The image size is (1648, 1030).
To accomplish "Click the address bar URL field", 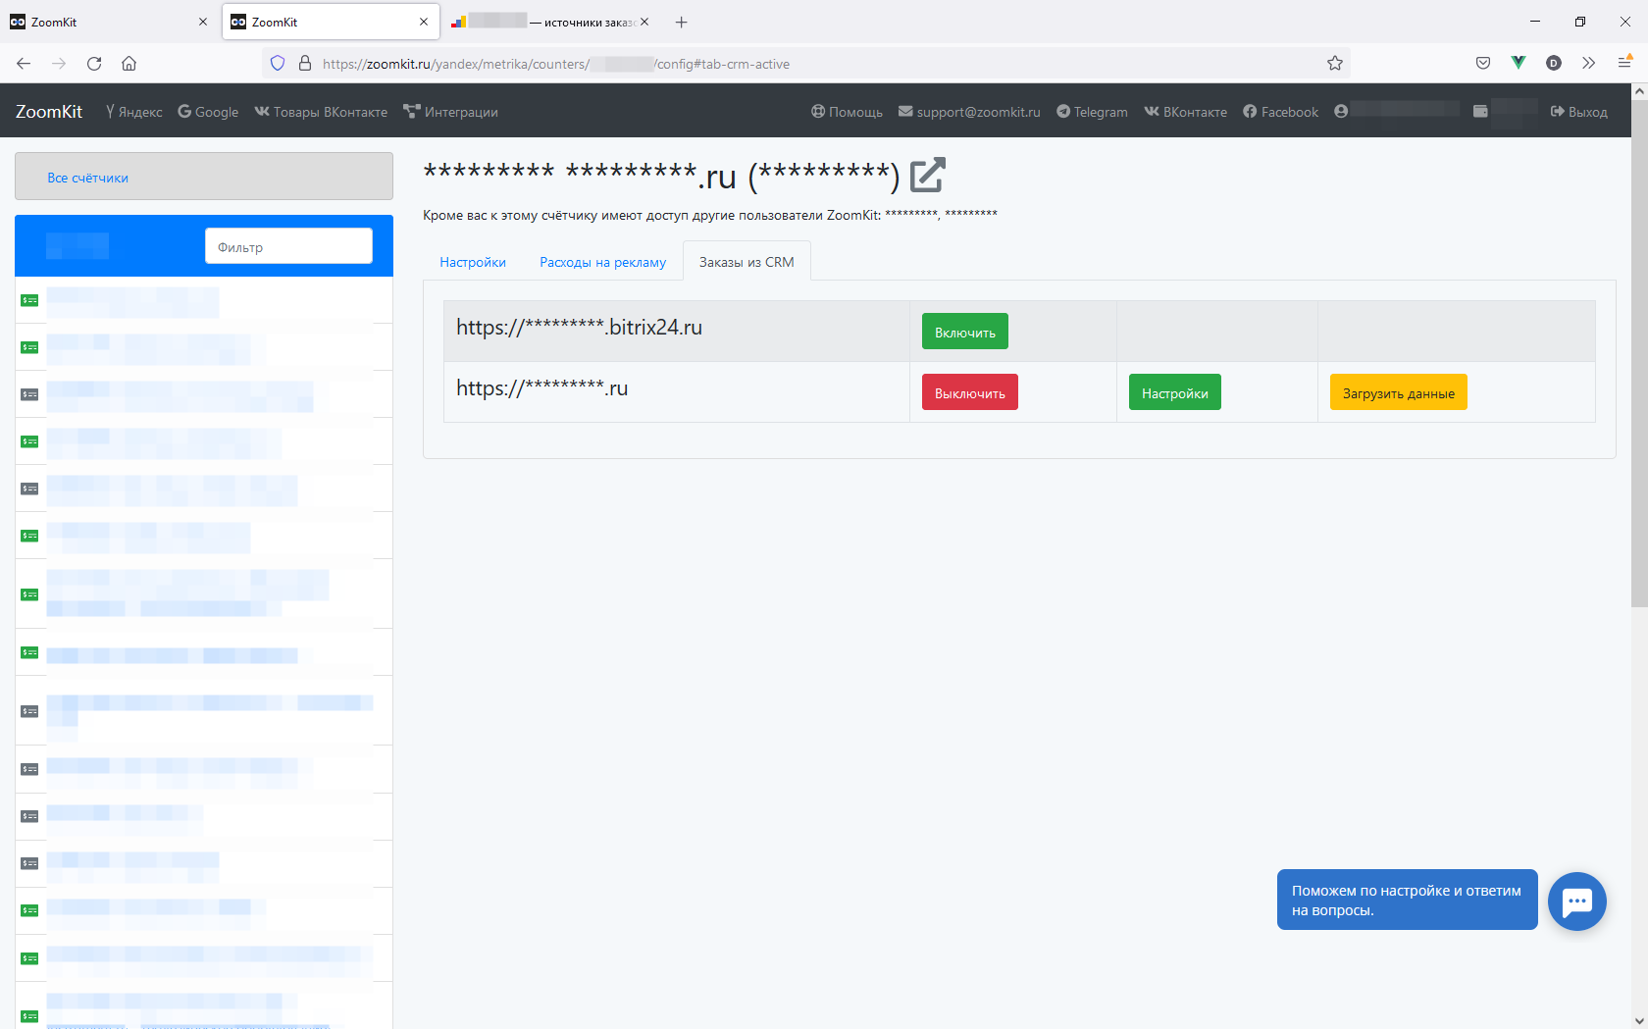I will (x=804, y=64).
